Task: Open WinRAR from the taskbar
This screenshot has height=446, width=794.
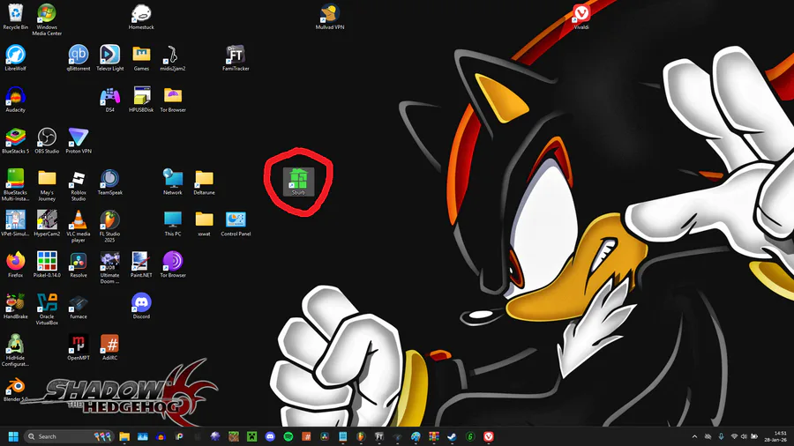Action: [x=434, y=436]
